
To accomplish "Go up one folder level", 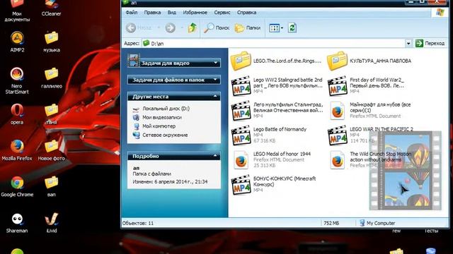I will (x=193, y=28).
